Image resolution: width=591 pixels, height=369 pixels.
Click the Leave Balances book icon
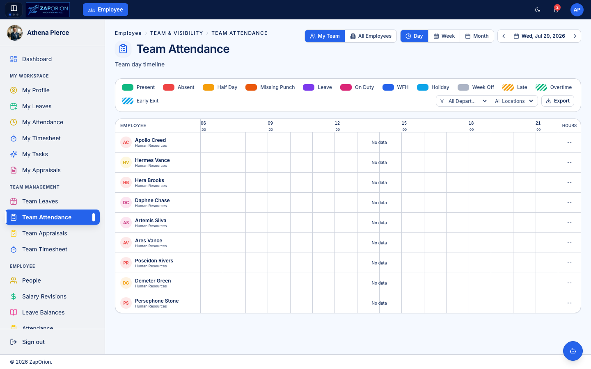tap(14, 312)
